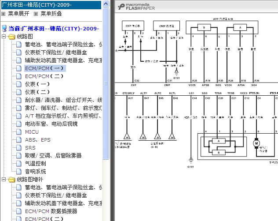Viewport: 278px width, 221px height.
Task: Open 电动车窗、电动后视镜 diagram
Action: [x=51, y=124]
